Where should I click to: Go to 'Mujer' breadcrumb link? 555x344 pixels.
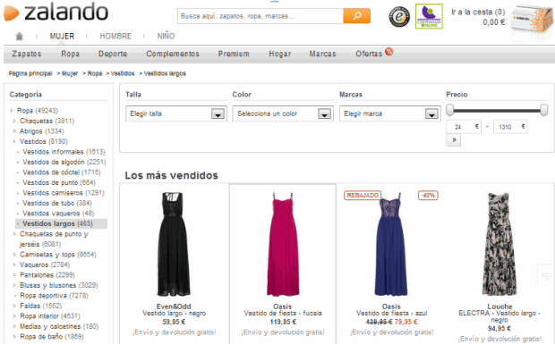(x=70, y=73)
